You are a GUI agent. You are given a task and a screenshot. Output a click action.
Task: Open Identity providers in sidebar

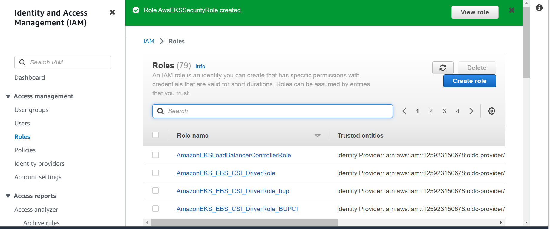39,164
